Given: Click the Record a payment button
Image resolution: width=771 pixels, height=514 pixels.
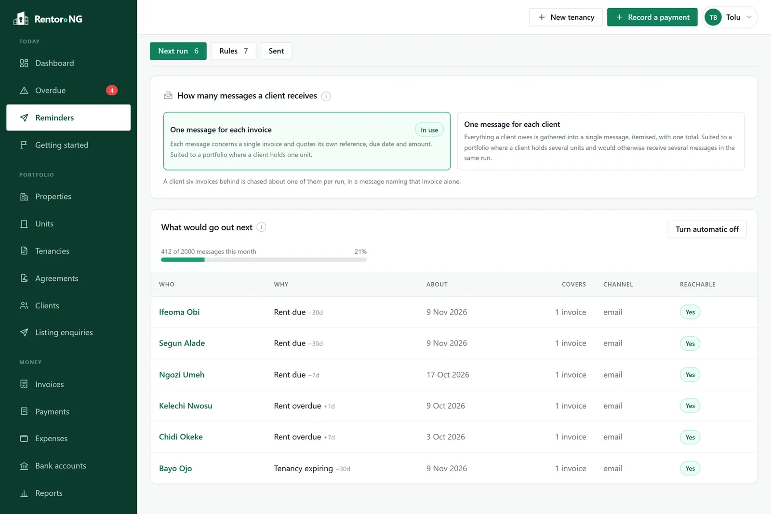Looking at the screenshot, I should coord(652,17).
